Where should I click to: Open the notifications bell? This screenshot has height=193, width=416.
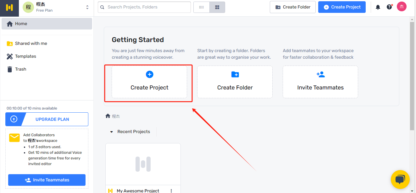[x=378, y=7]
